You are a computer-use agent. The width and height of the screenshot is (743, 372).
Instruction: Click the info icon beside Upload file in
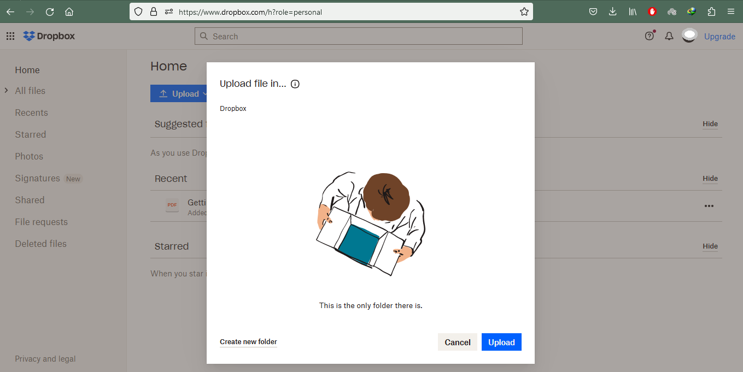295,84
